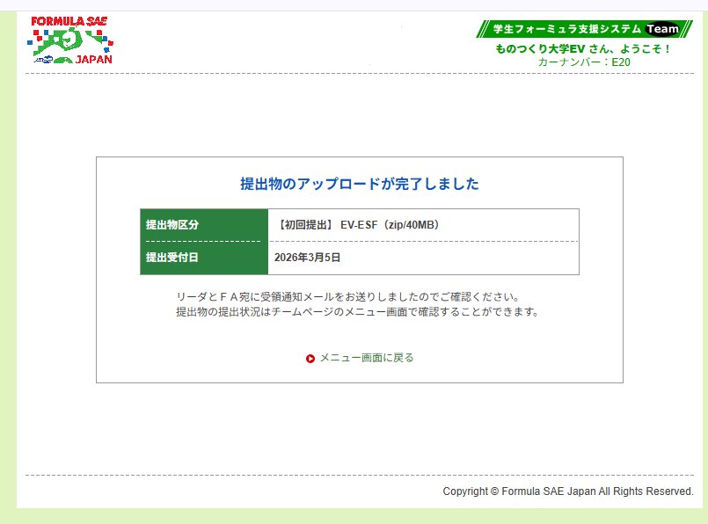Click the line リーダとＦＡ宛に受領通知メール notice
This screenshot has width=708, height=524.
[347, 297]
